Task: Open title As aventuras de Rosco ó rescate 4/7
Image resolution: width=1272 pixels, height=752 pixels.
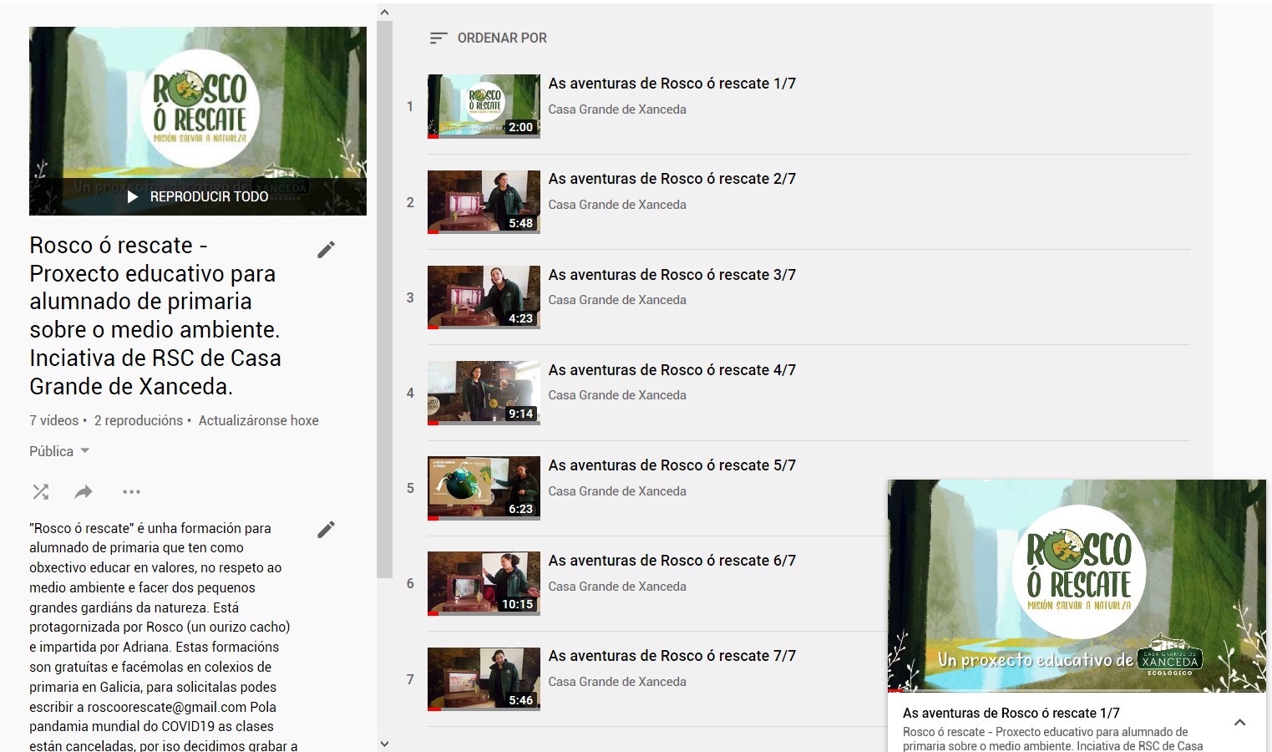Action: point(671,370)
